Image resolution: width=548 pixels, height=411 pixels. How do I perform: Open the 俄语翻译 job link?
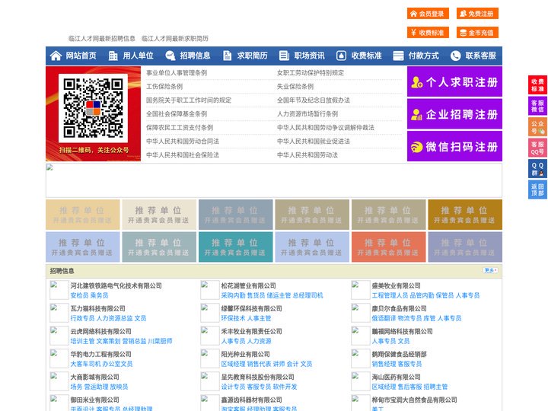click(x=384, y=318)
